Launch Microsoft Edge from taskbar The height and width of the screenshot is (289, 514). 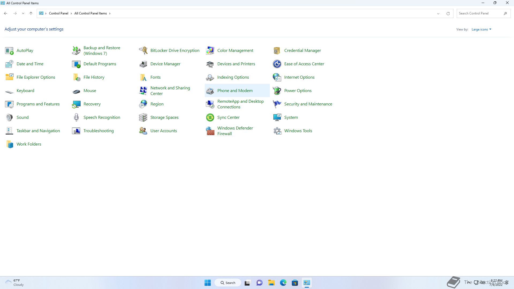pyautogui.click(x=283, y=283)
